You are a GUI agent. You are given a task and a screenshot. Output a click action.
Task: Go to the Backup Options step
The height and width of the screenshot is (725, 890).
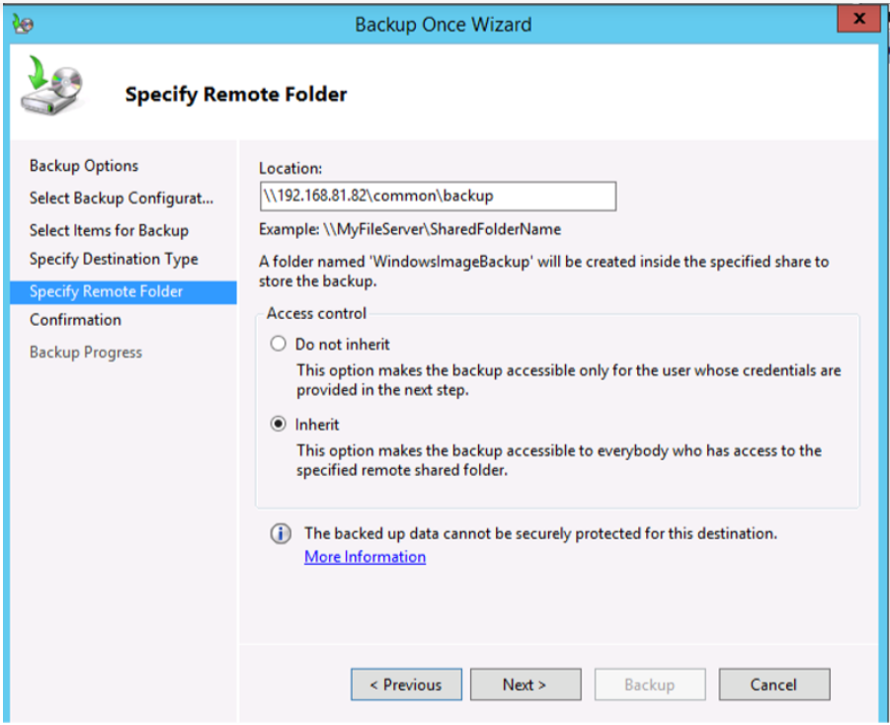[x=84, y=166]
